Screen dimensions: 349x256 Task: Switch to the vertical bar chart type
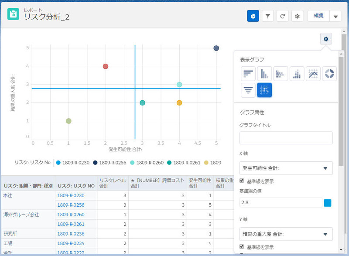click(264, 74)
